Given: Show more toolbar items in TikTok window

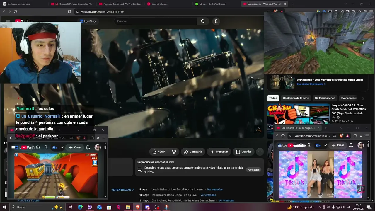Looking at the screenshot, I should [x=361, y=136].
